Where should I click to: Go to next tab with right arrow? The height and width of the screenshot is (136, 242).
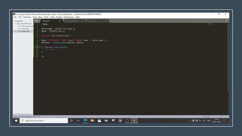(37, 21)
